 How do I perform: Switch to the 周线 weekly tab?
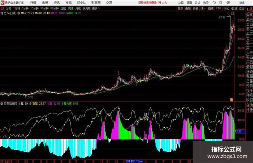(71, 8)
